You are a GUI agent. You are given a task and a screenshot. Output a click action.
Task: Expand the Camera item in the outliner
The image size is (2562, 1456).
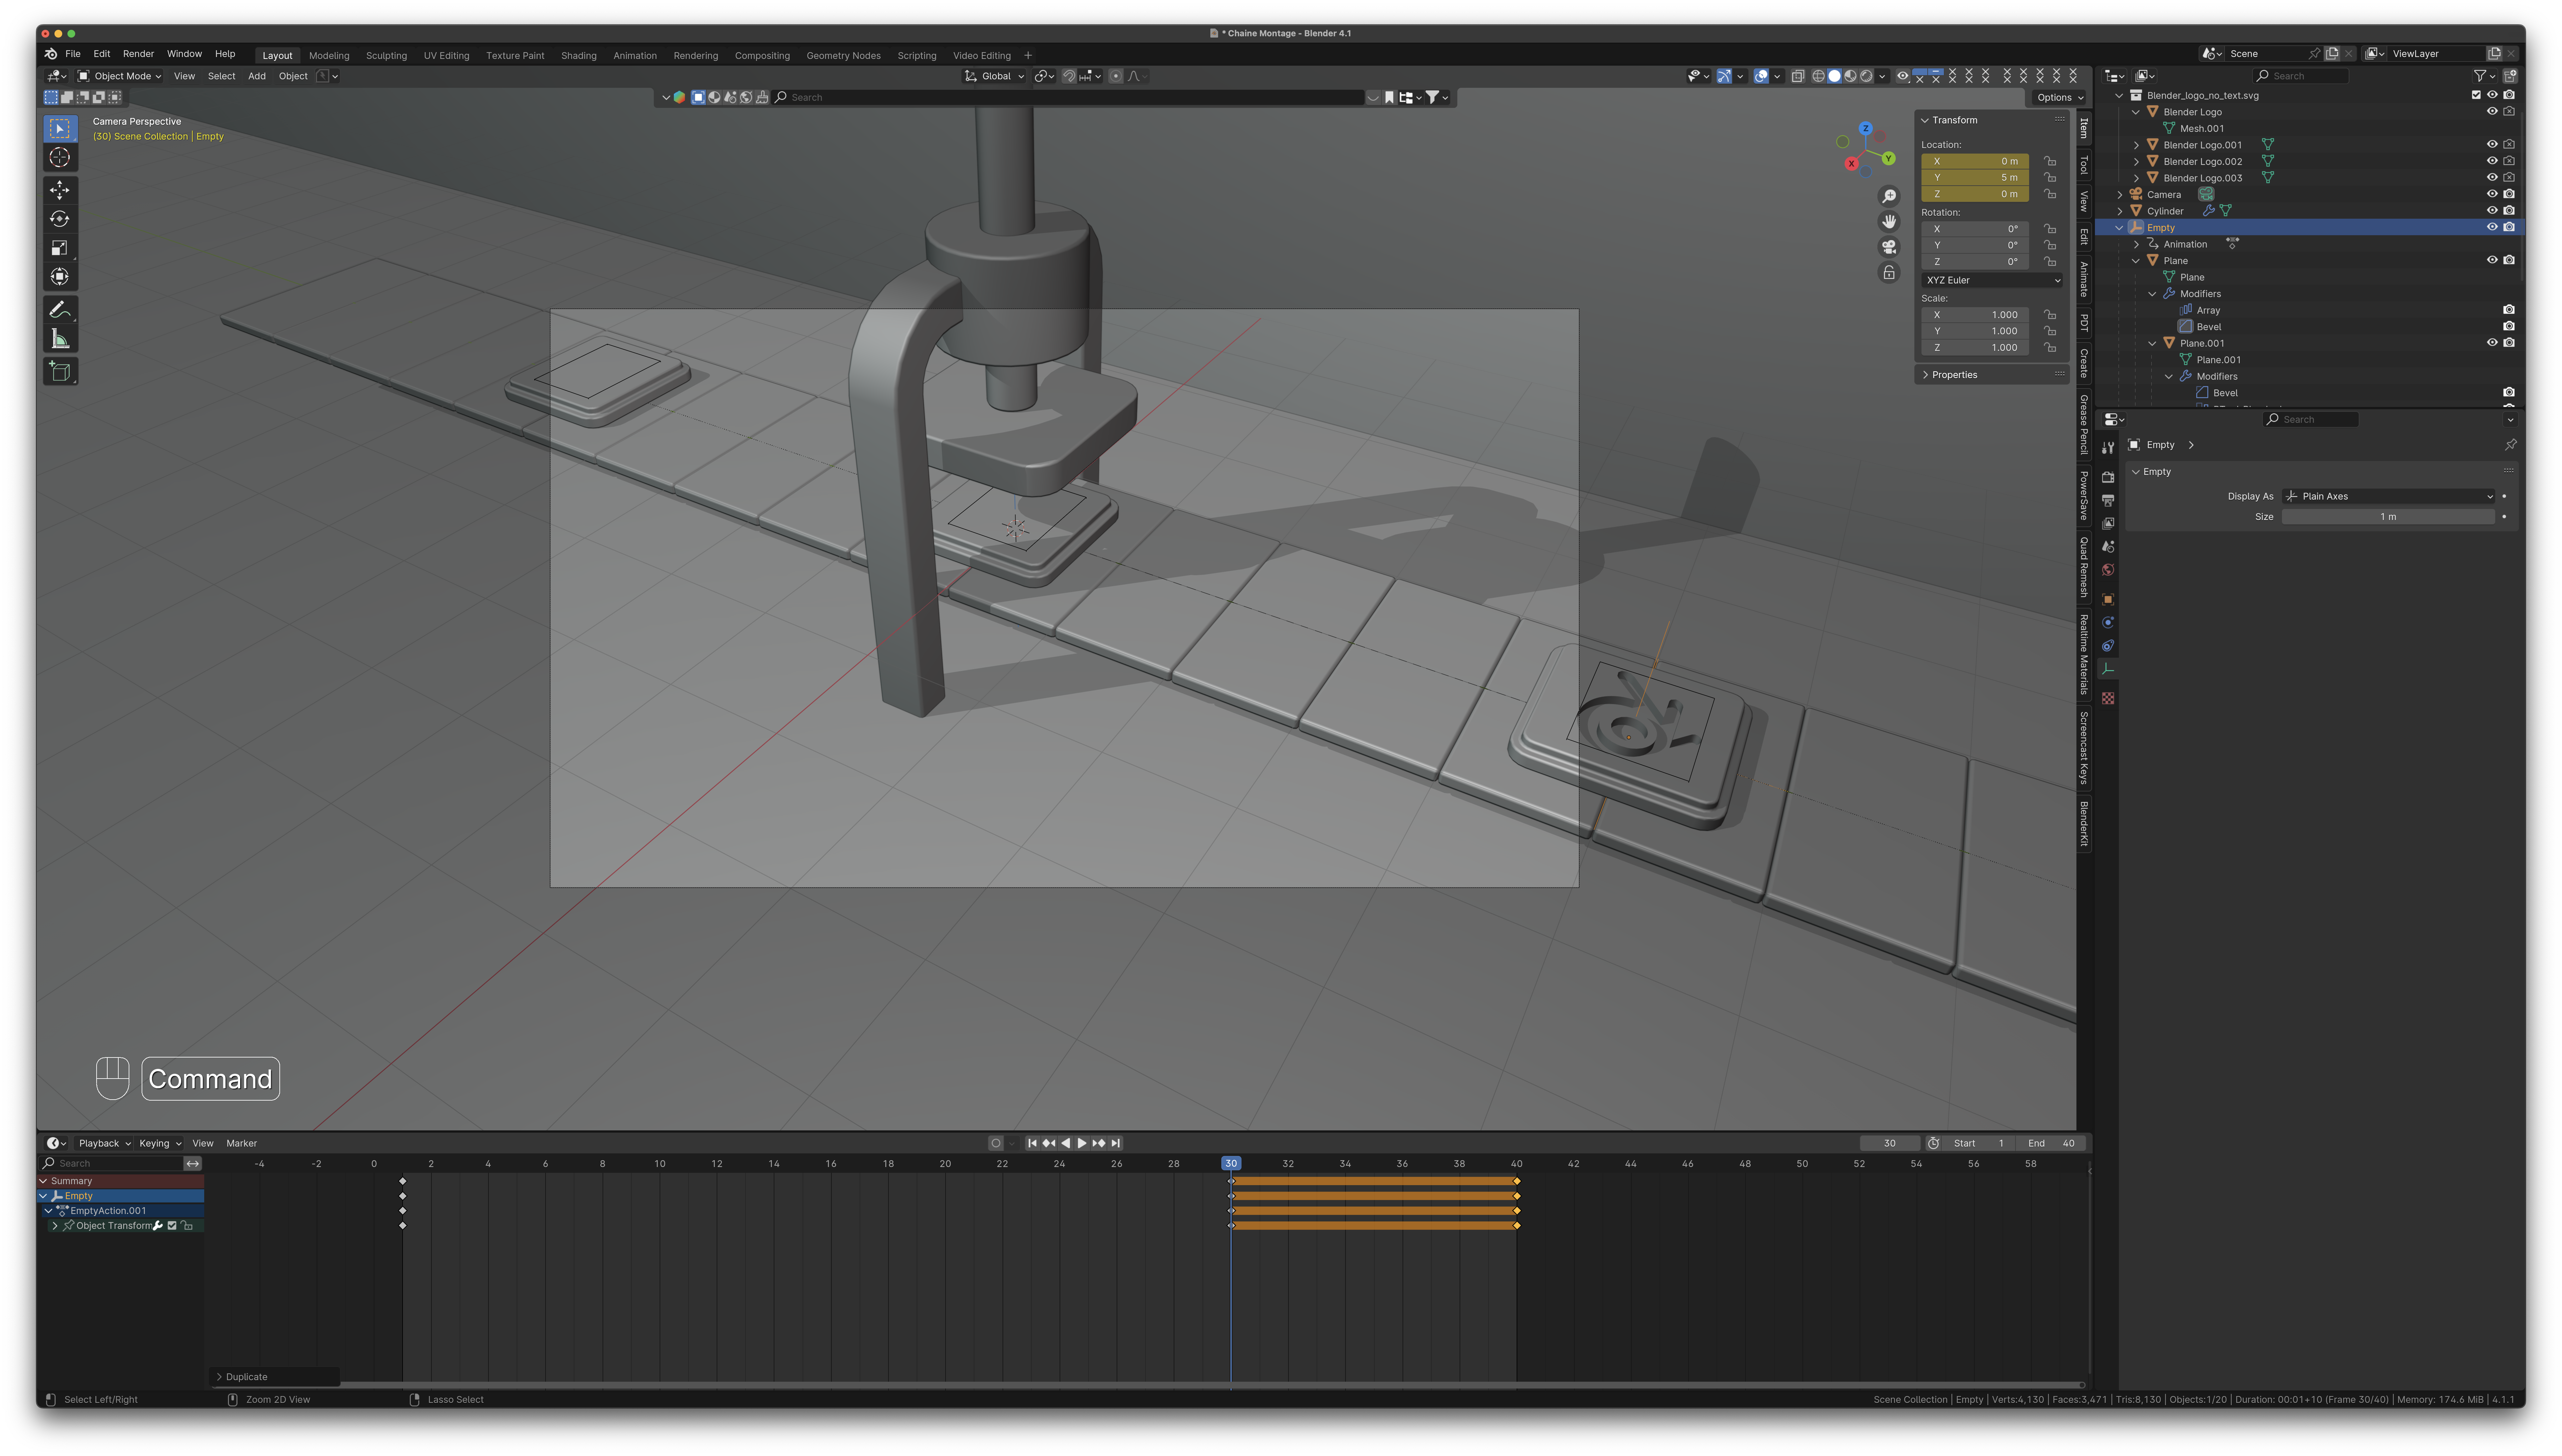pyautogui.click(x=2120, y=195)
